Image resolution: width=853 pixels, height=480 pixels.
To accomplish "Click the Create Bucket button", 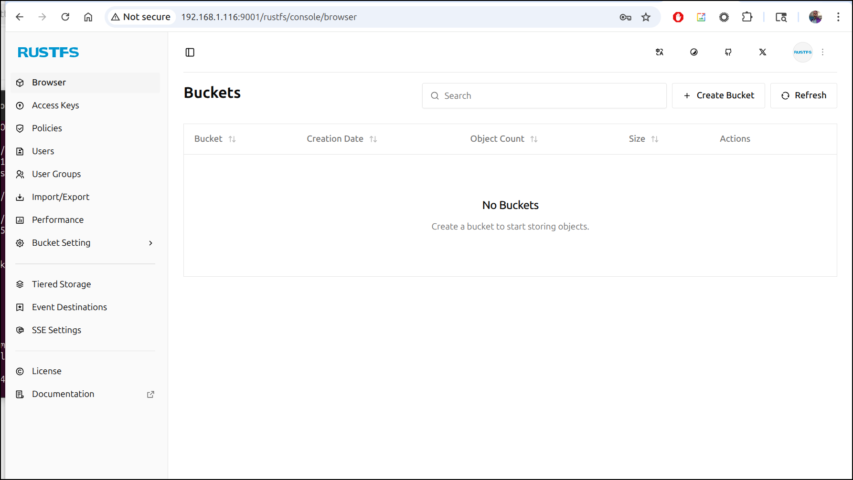I will pyautogui.click(x=718, y=95).
